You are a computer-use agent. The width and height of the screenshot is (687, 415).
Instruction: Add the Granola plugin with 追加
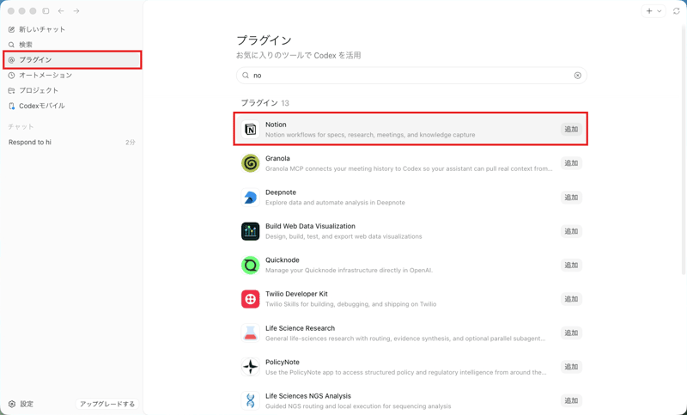click(x=571, y=163)
